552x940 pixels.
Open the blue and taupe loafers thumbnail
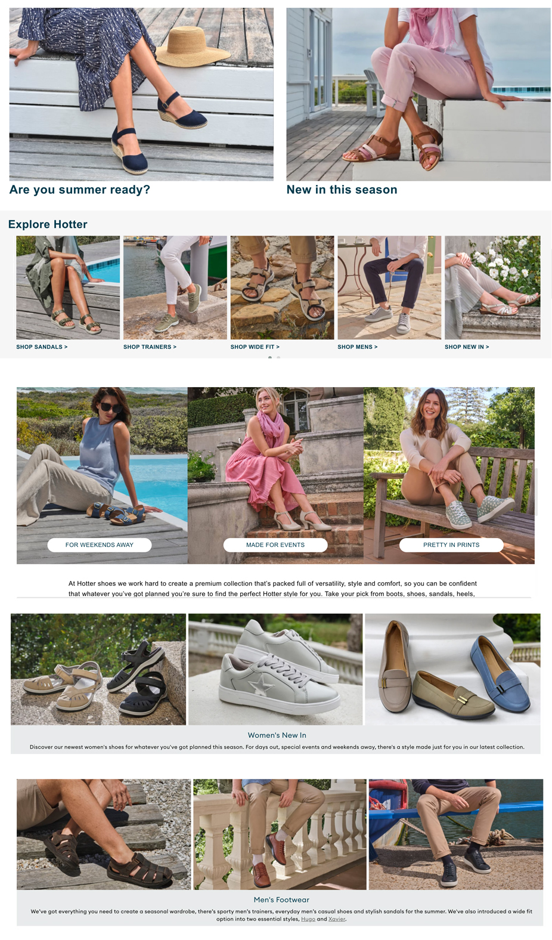tap(452, 669)
